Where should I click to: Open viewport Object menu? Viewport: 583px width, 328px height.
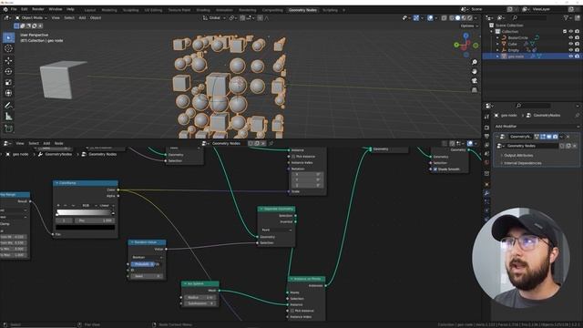coord(96,18)
